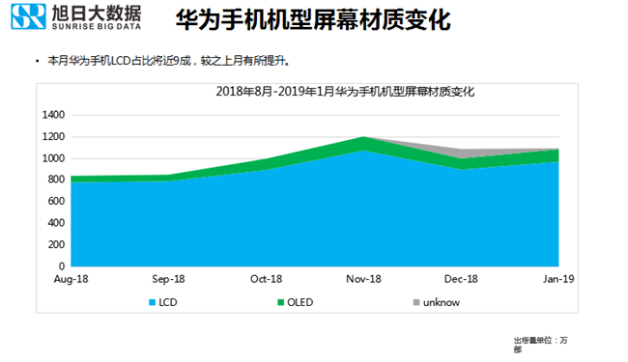This screenshot has width=628, height=362.
Task: Click the Jan-19 axis label
Action: (558, 279)
